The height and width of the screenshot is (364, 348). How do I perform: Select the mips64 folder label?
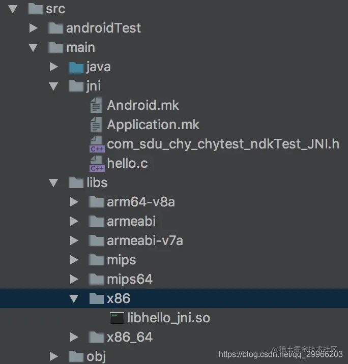(x=130, y=280)
